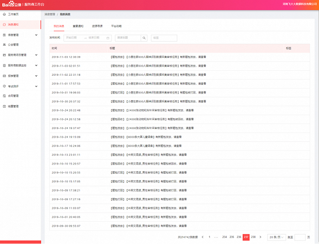This screenshot has width=319, height=244.
Task: Open message dated 2019-10-24 20:12:58
Action: [x=180, y=119]
